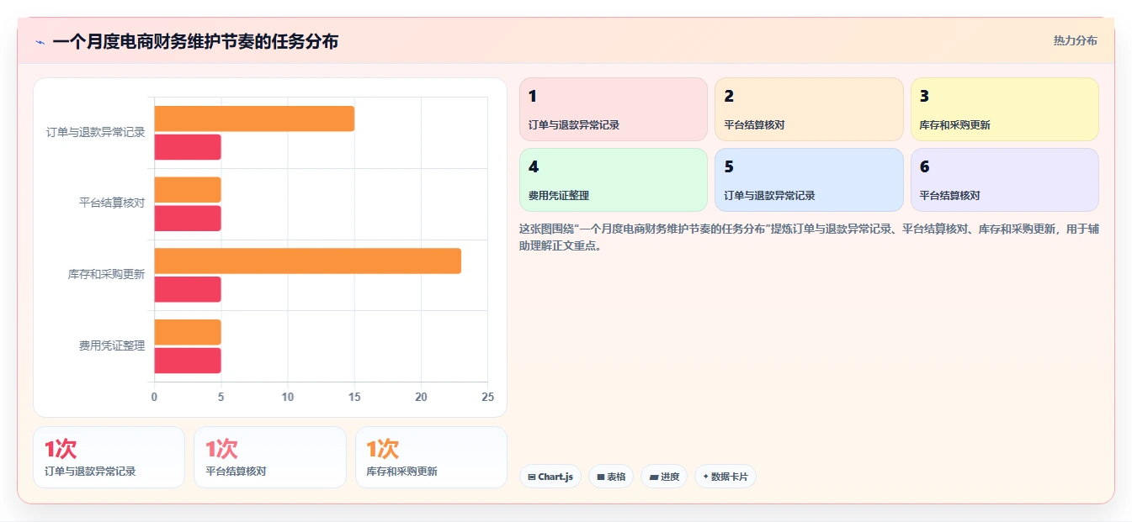Click the 1次 平台结算核对 stat card
This screenshot has height=522, width=1132.
[x=270, y=457]
